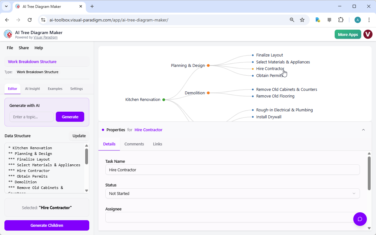Click the Demolition node dot
The width and height of the screenshot is (376, 235).
tap(208, 93)
